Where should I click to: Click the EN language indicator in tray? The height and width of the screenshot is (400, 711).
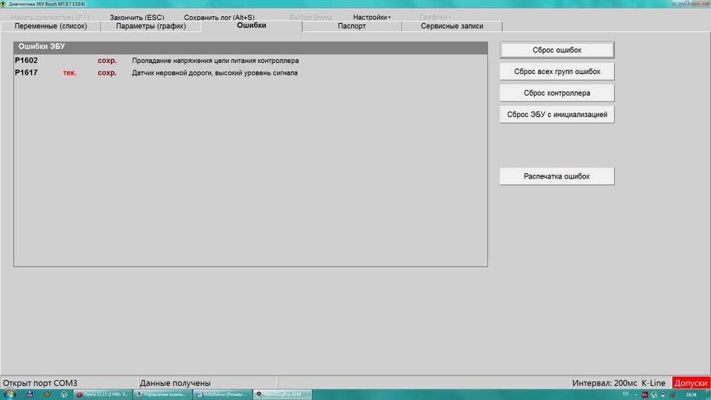click(x=625, y=394)
